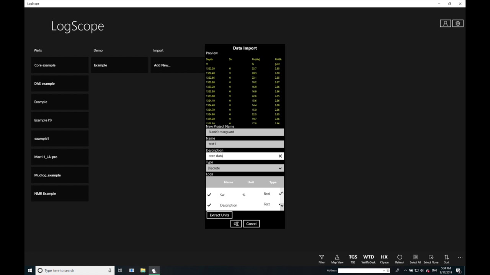This screenshot has width=490, height=275.
Task: Launch the WellToDesk tool
Action: click(x=369, y=259)
